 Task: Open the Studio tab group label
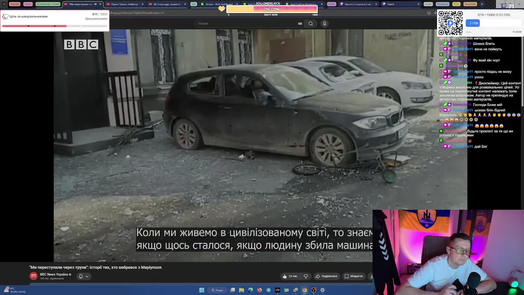click(x=28, y=4)
